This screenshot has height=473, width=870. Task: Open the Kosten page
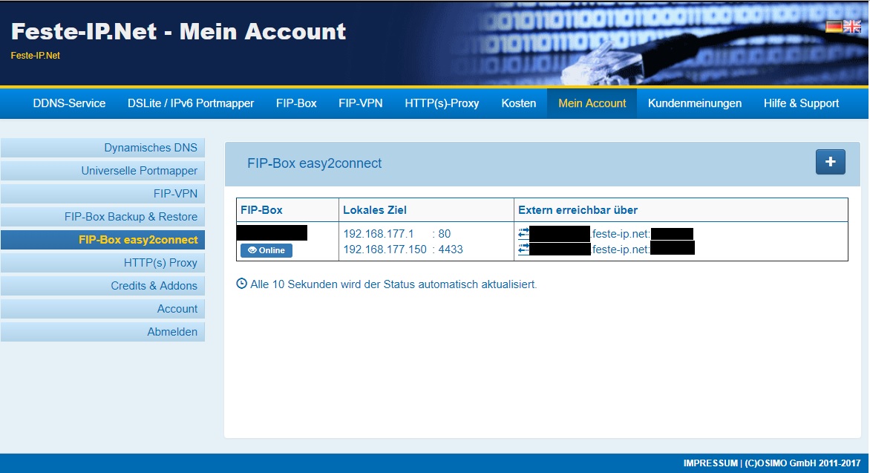pos(518,103)
